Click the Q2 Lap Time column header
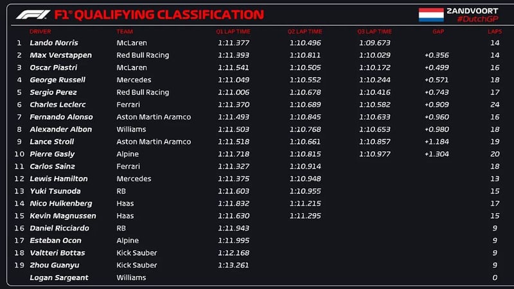The image size is (514, 289). (305, 31)
